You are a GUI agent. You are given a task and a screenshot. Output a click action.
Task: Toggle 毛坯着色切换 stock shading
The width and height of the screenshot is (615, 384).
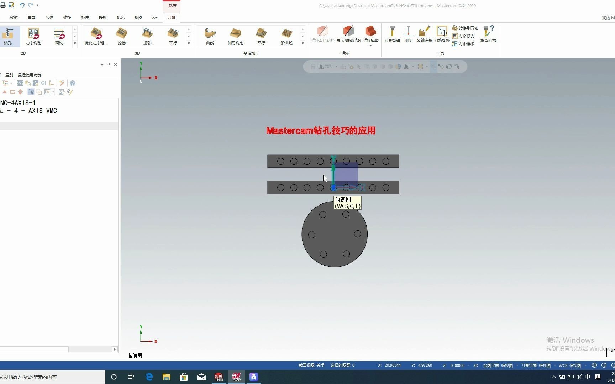[x=322, y=34]
